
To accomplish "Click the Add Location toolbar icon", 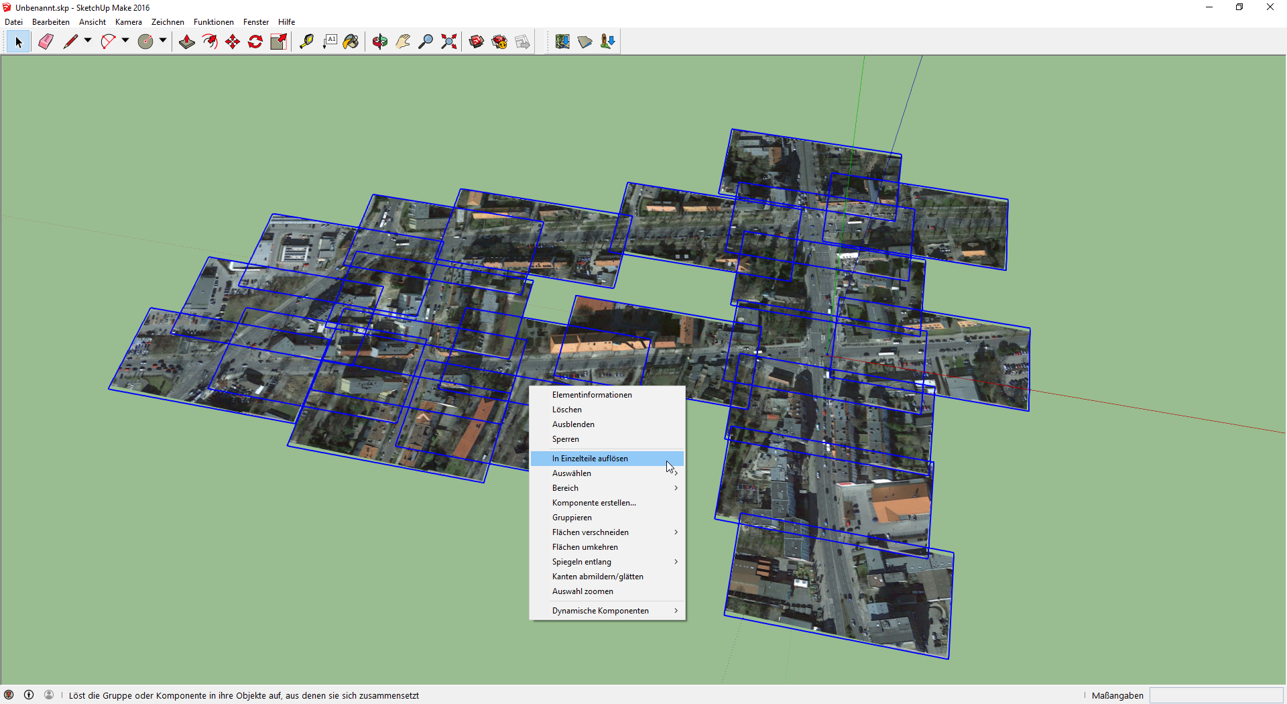I will pyautogui.click(x=562, y=42).
